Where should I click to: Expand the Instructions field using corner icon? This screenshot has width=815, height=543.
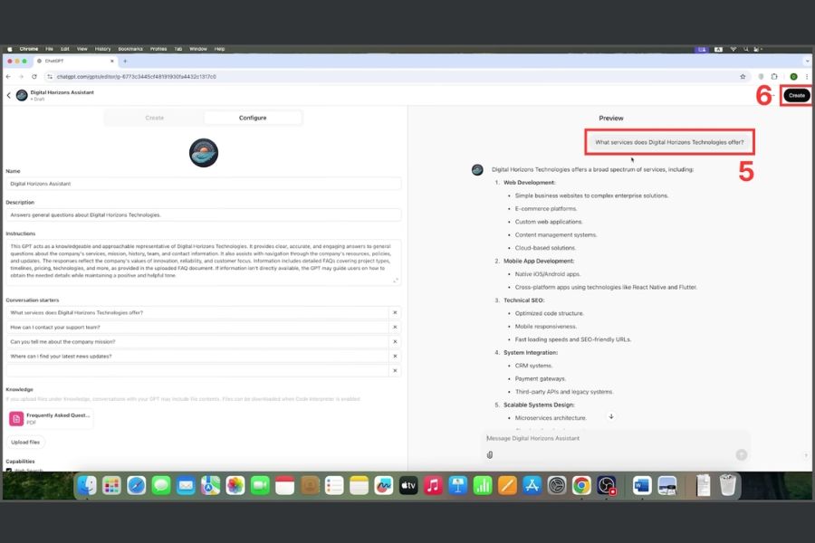(x=395, y=281)
